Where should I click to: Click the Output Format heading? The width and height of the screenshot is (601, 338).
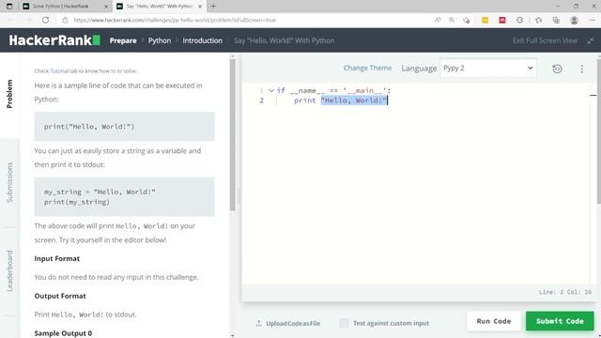60,296
